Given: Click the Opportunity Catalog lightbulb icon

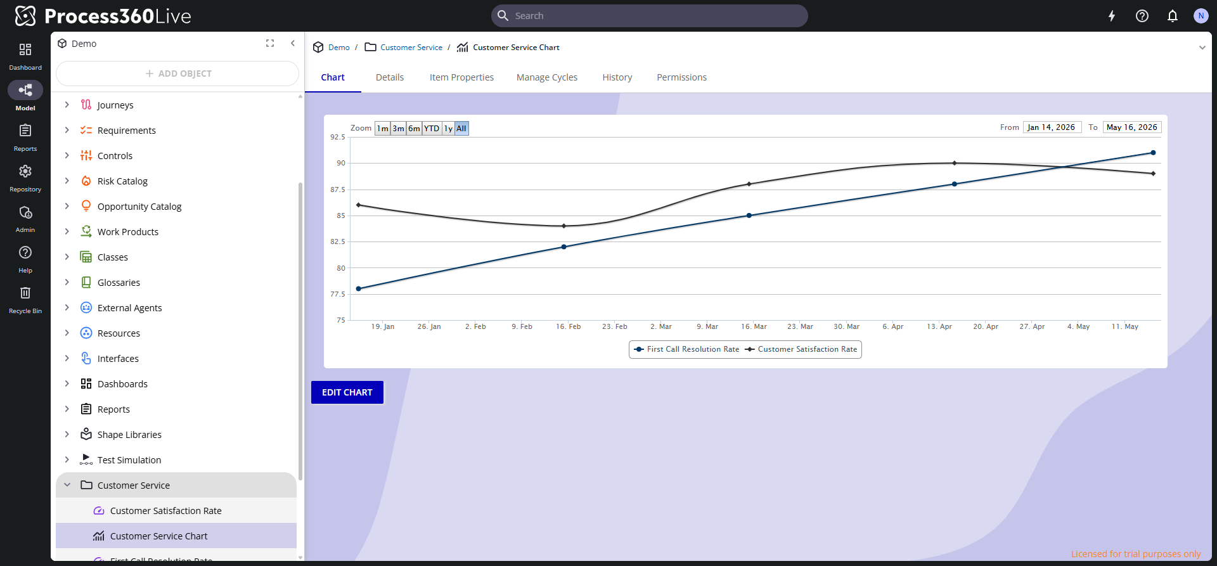Looking at the screenshot, I should (86, 206).
